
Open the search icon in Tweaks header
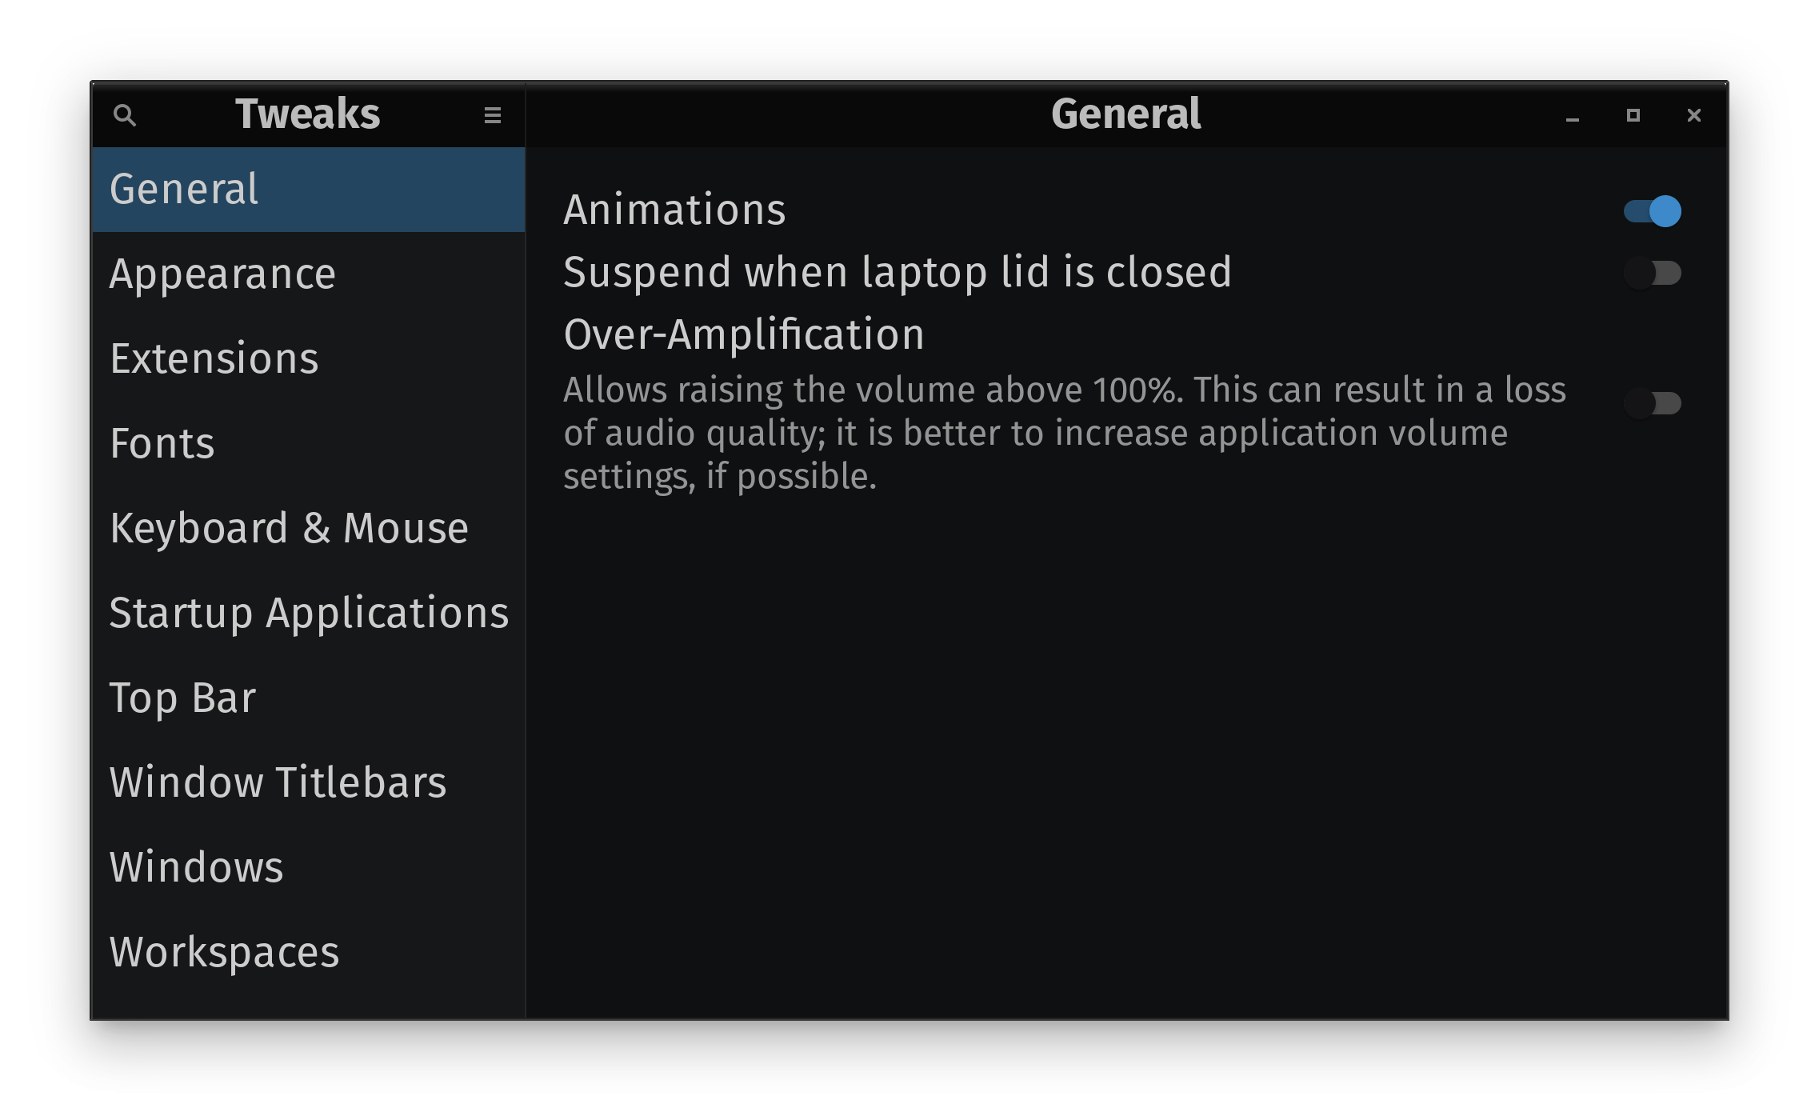pos(125,115)
